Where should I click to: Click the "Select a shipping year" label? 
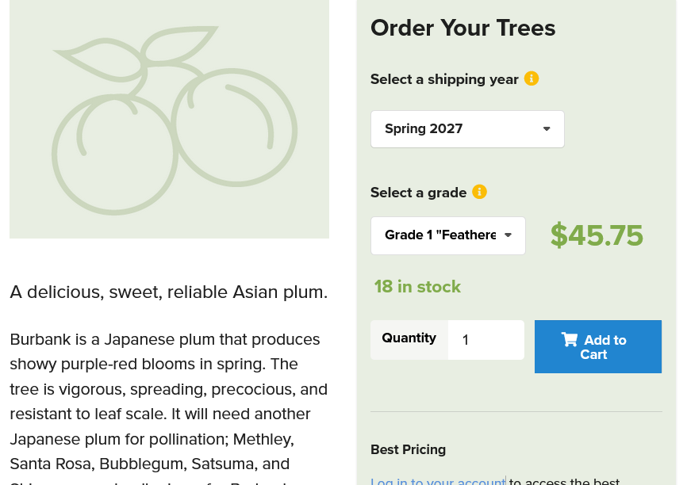444,79
